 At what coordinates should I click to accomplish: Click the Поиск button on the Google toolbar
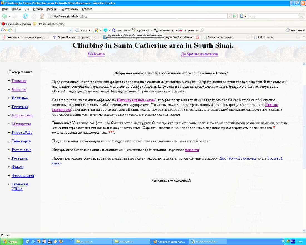point(82,30)
